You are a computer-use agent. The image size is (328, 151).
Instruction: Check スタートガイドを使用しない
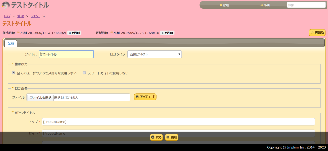point(84,73)
